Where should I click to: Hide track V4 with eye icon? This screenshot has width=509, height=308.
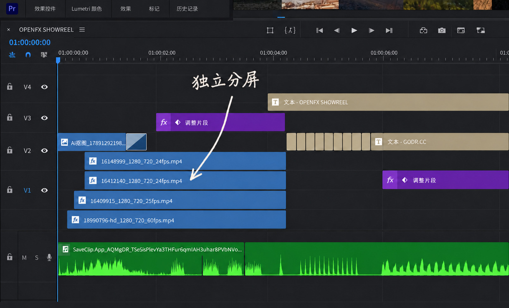click(44, 87)
